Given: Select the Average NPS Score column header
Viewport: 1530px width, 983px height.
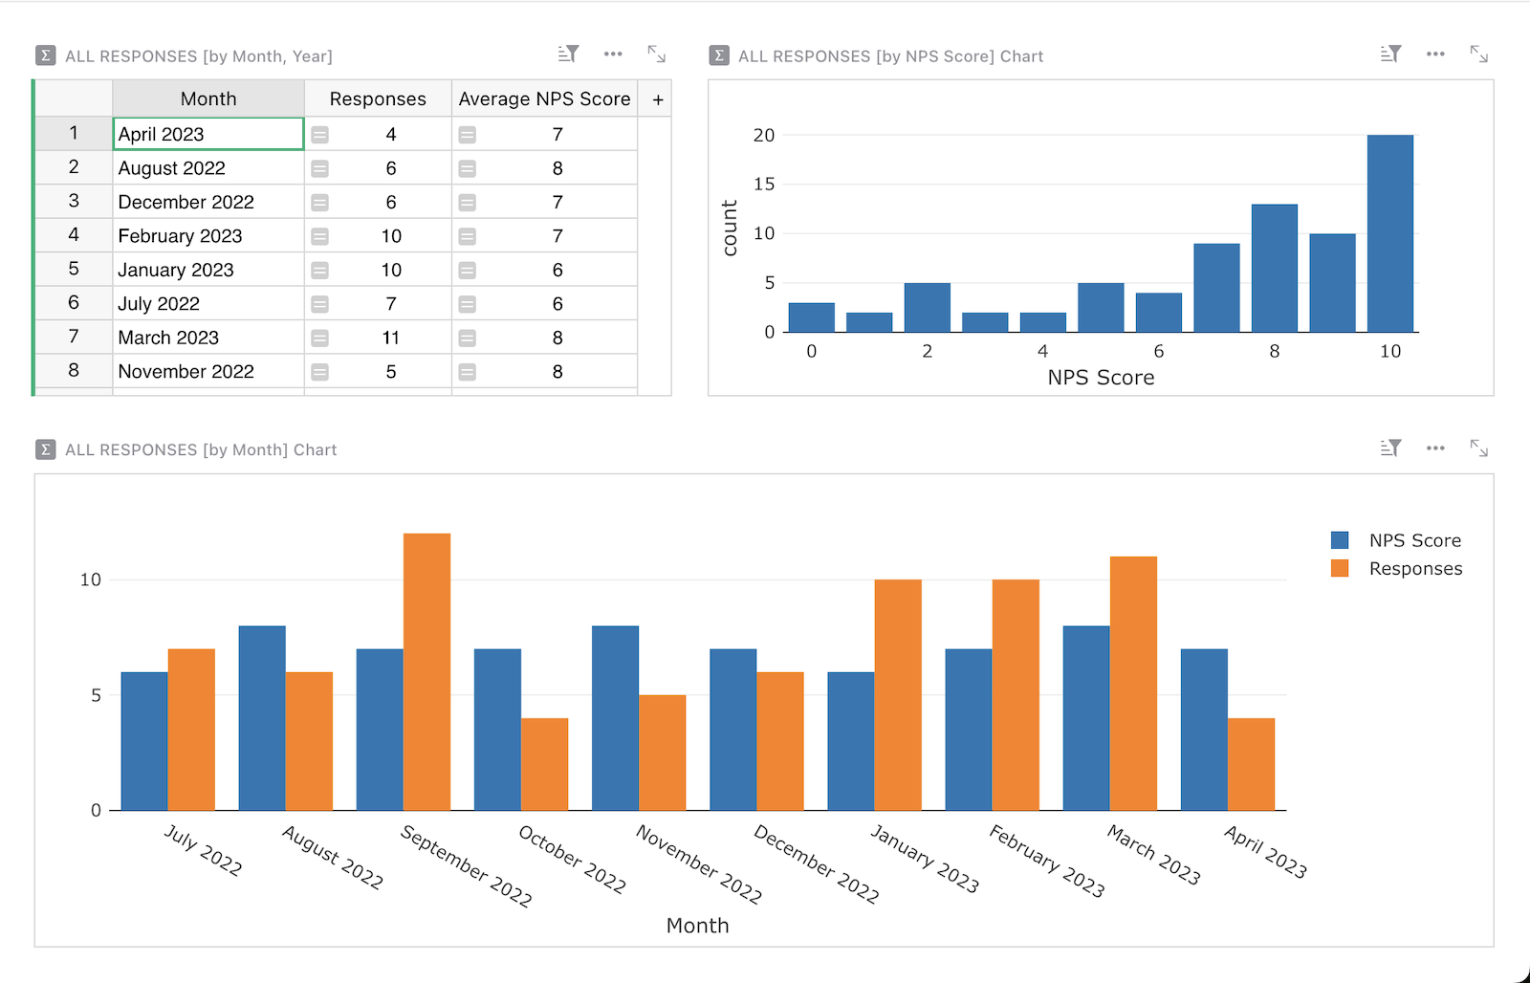Looking at the screenshot, I should click(x=544, y=98).
